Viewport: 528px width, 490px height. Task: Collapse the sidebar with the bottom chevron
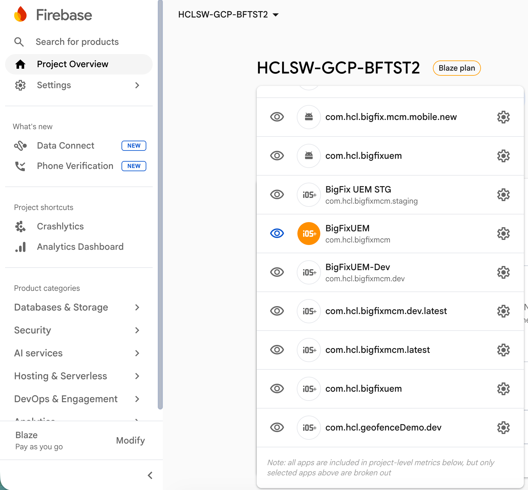pos(150,475)
